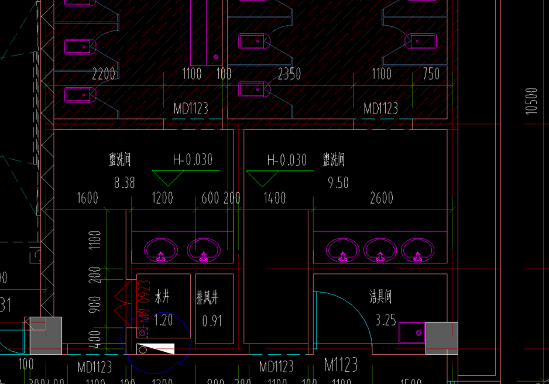Screen dimensions: 549x384
Task: Select the 0.91 area value
Action: [x=212, y=321]
